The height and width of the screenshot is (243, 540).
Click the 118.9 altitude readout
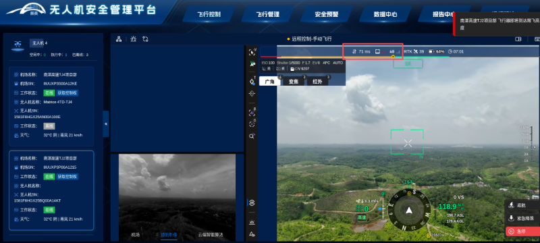click(448, 207)
